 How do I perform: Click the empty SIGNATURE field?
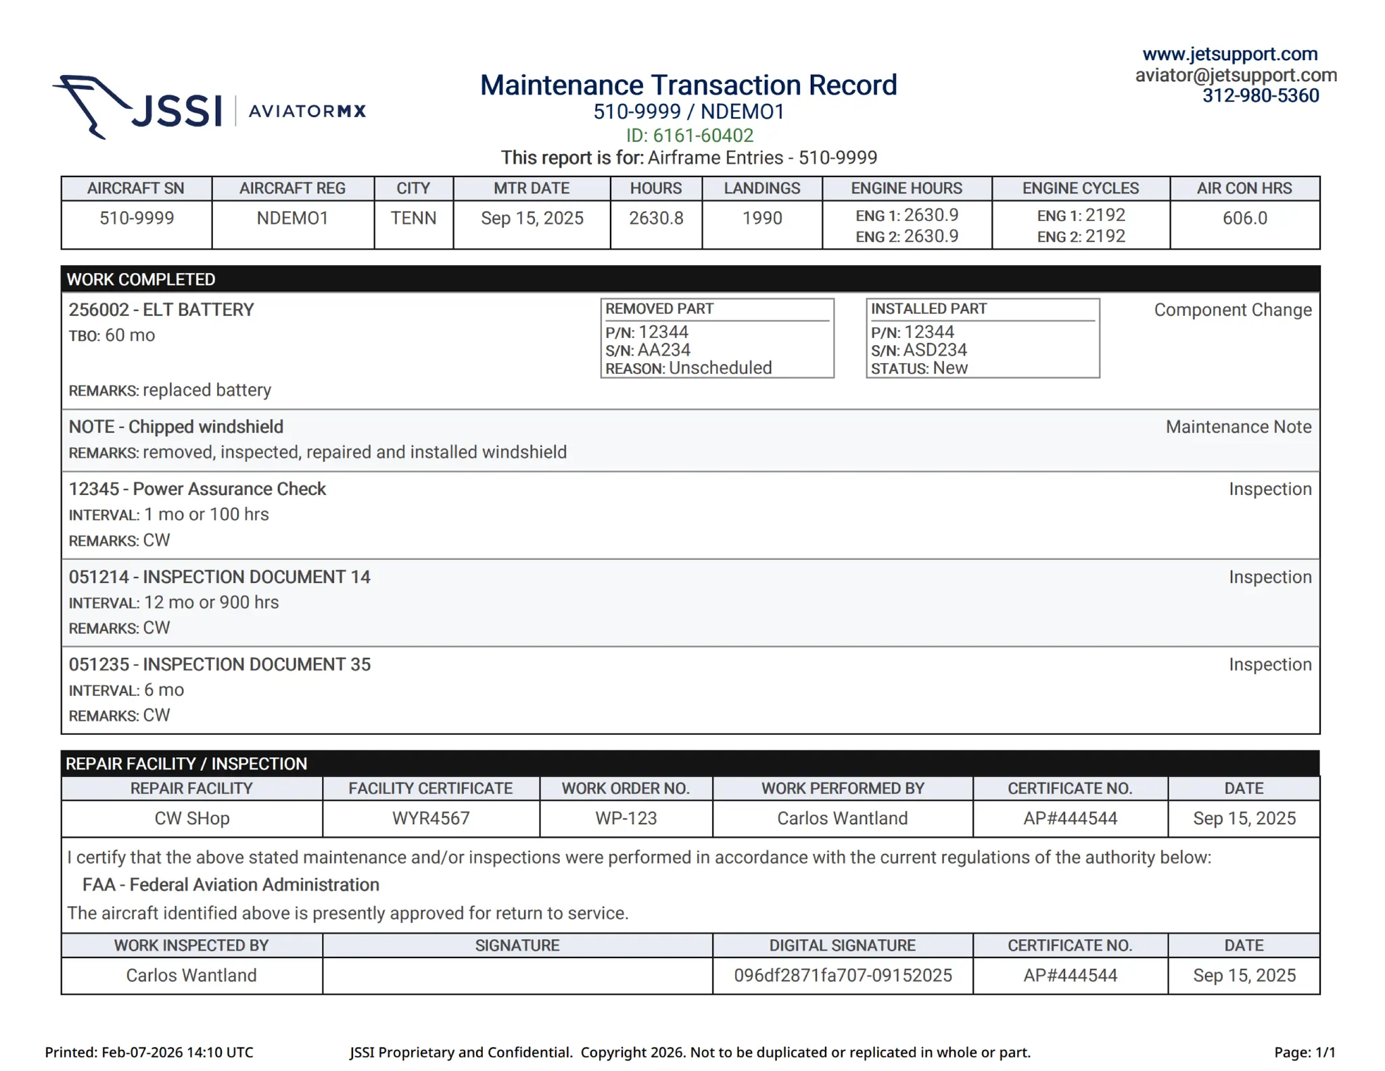point(517,975)
